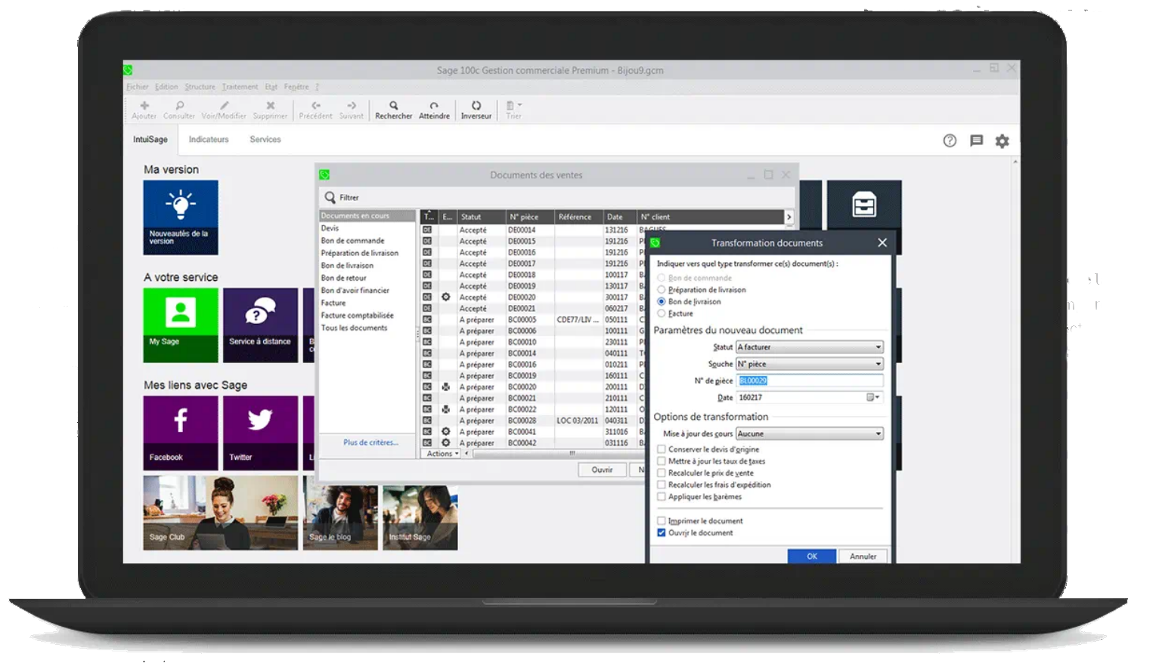Click the N° de pièce input field
The image size is (1159, 666).
[801, 381]
